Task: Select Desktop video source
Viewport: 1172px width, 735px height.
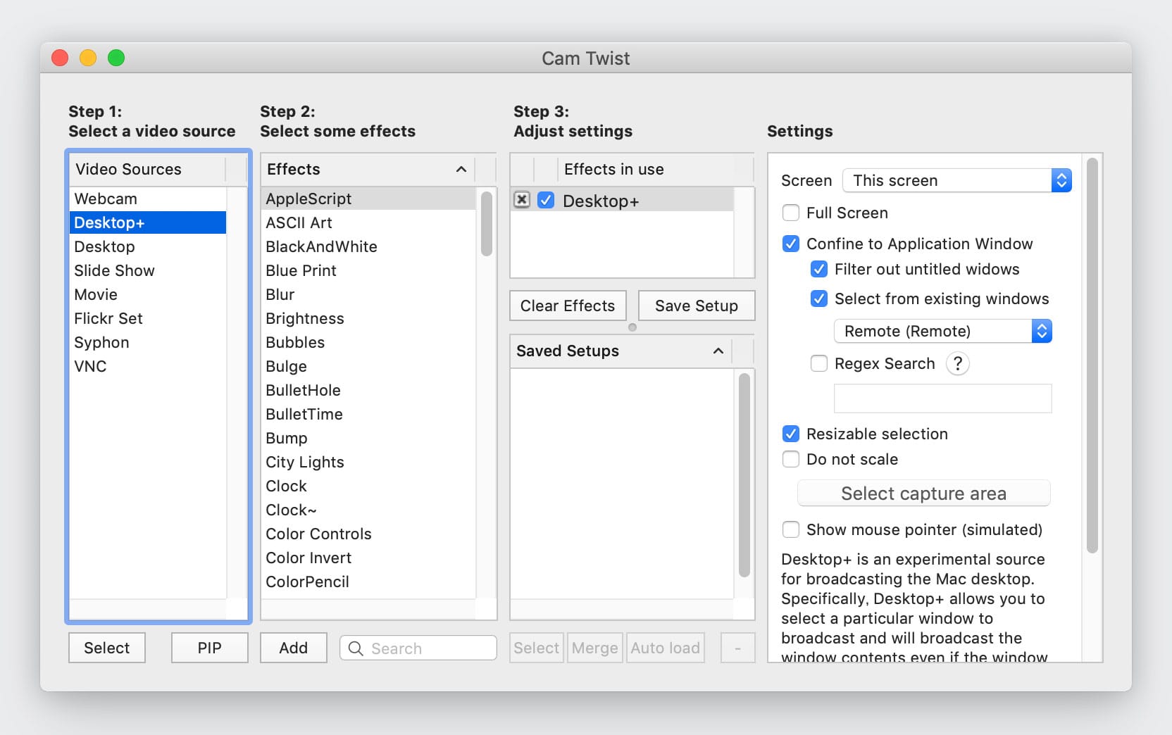Action: tap(147, 246)
